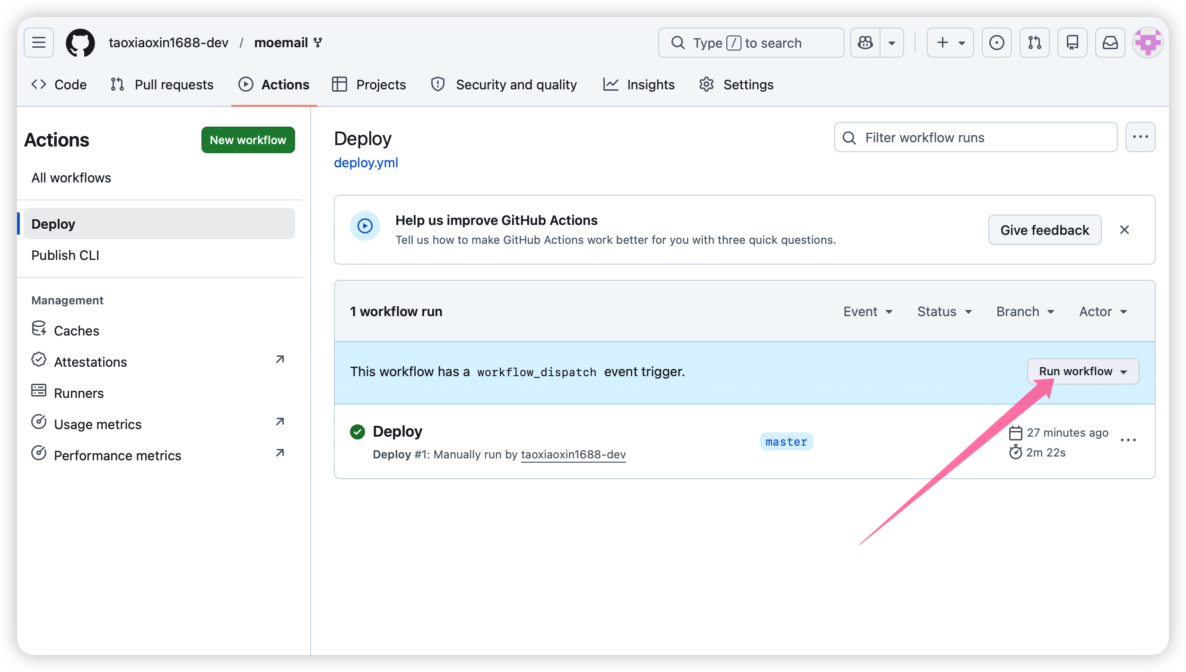Open the Branch filter dropdown
The width and height of the screenshot is (1186, 672).
[1025, 312]
